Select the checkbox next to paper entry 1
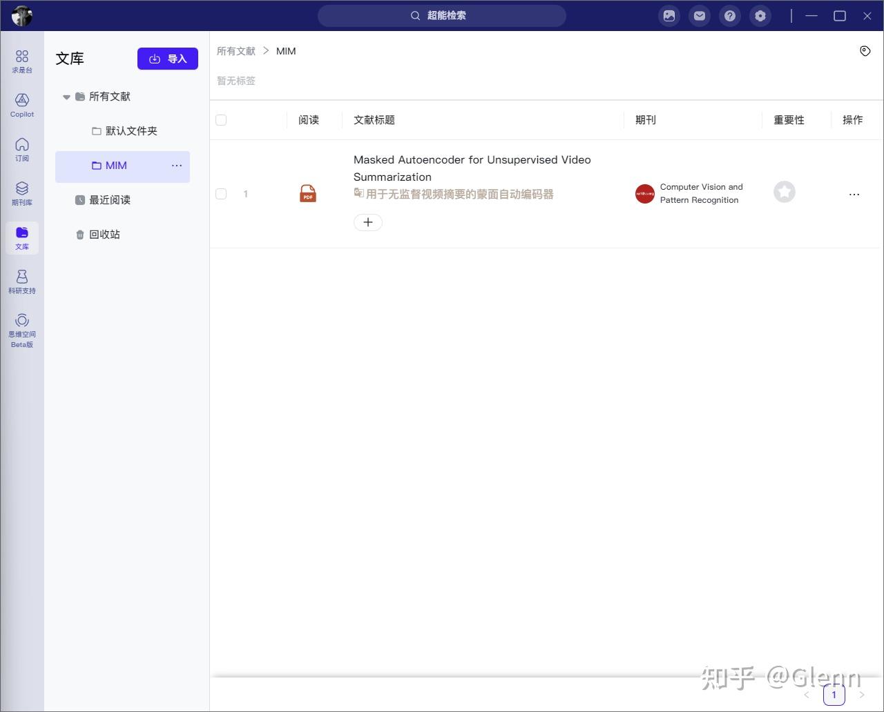 pos(220,194)
